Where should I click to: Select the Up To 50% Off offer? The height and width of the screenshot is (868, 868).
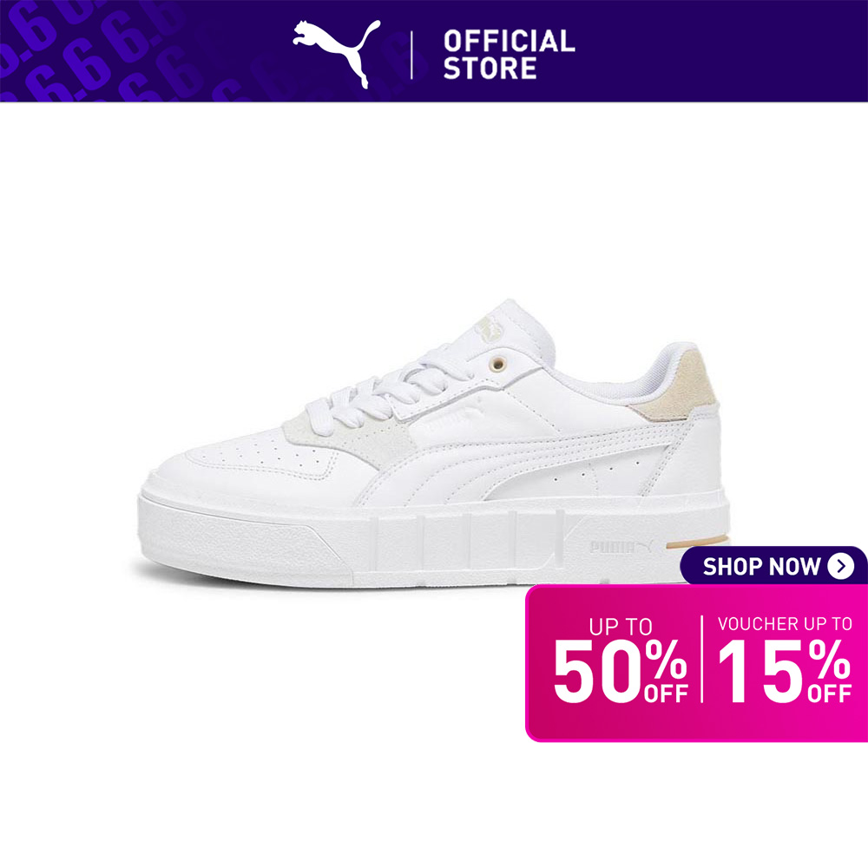(x=621, y=661)
